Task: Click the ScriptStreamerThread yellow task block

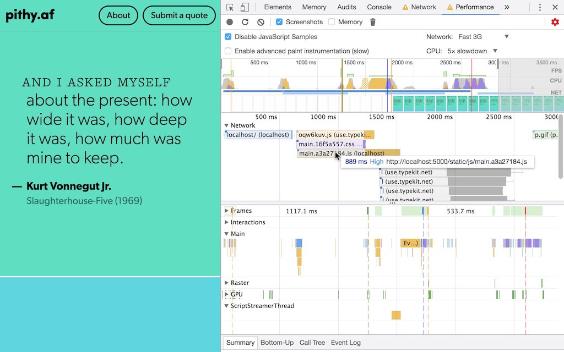Action: click(x=396, y=315)
